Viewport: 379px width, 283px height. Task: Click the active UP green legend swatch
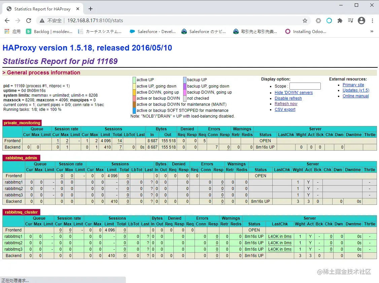134,80
